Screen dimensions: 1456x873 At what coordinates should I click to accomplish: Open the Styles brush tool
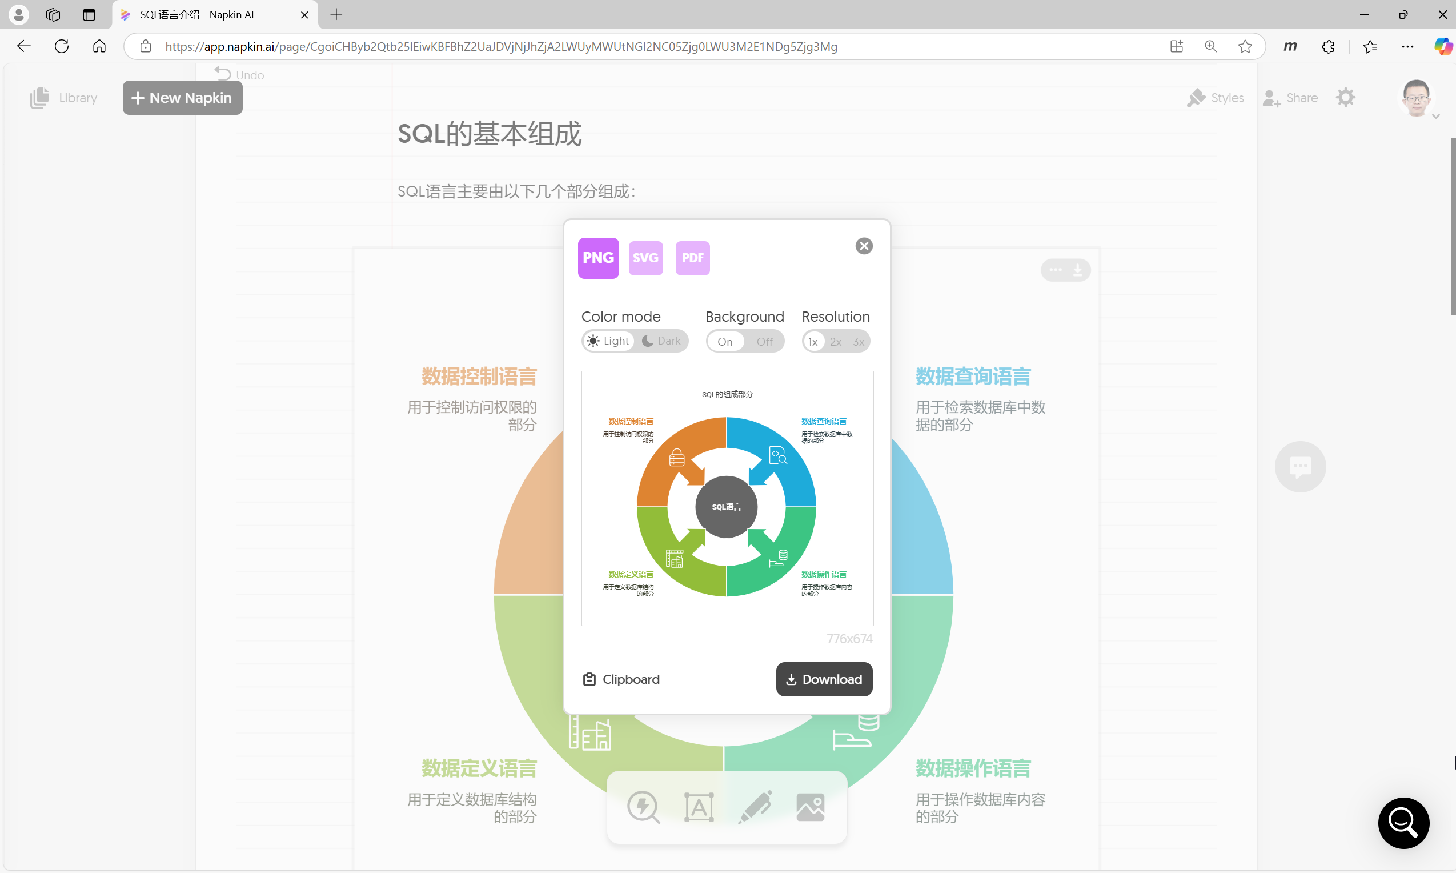tap(1215, 98)
